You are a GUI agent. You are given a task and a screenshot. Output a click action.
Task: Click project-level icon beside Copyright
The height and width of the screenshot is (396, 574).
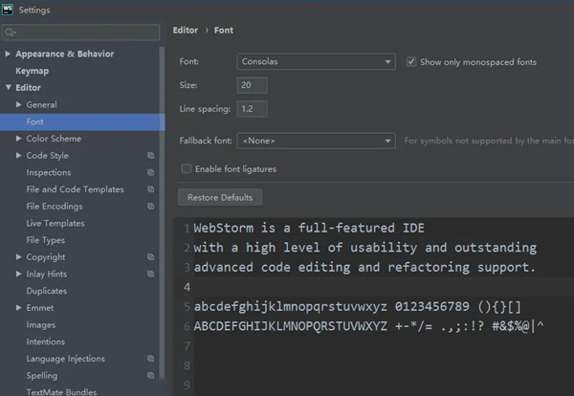[150, 257]
